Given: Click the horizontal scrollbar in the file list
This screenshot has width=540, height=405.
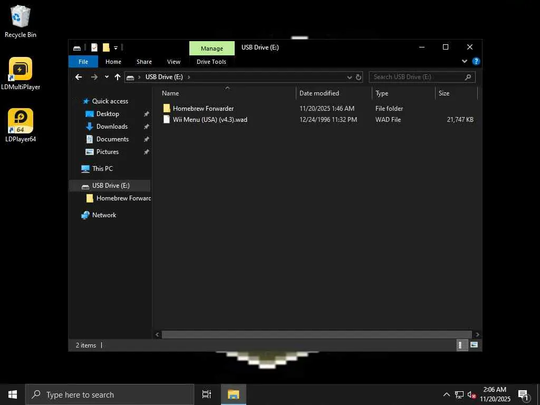Looking at the screenshot, I should click(x=316, y=334).
